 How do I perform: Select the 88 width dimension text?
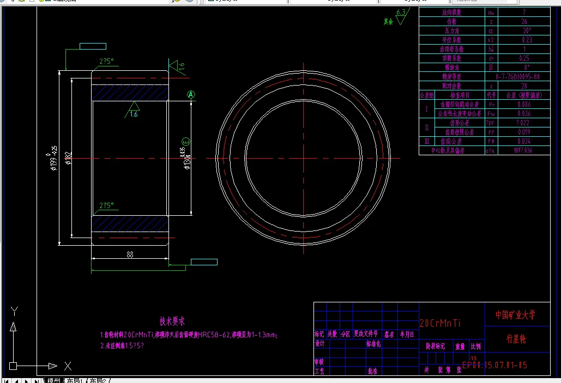click(x=130, y=253)
